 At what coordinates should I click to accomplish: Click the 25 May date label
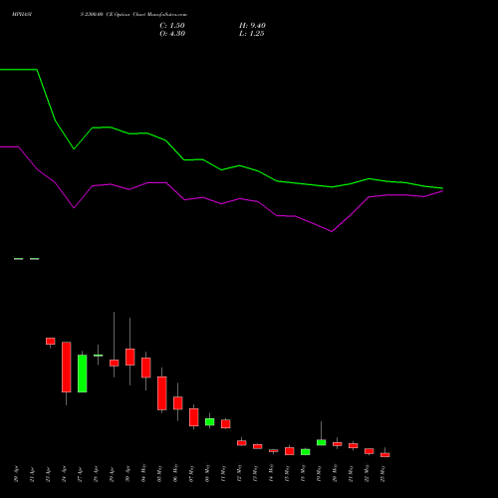382,473
